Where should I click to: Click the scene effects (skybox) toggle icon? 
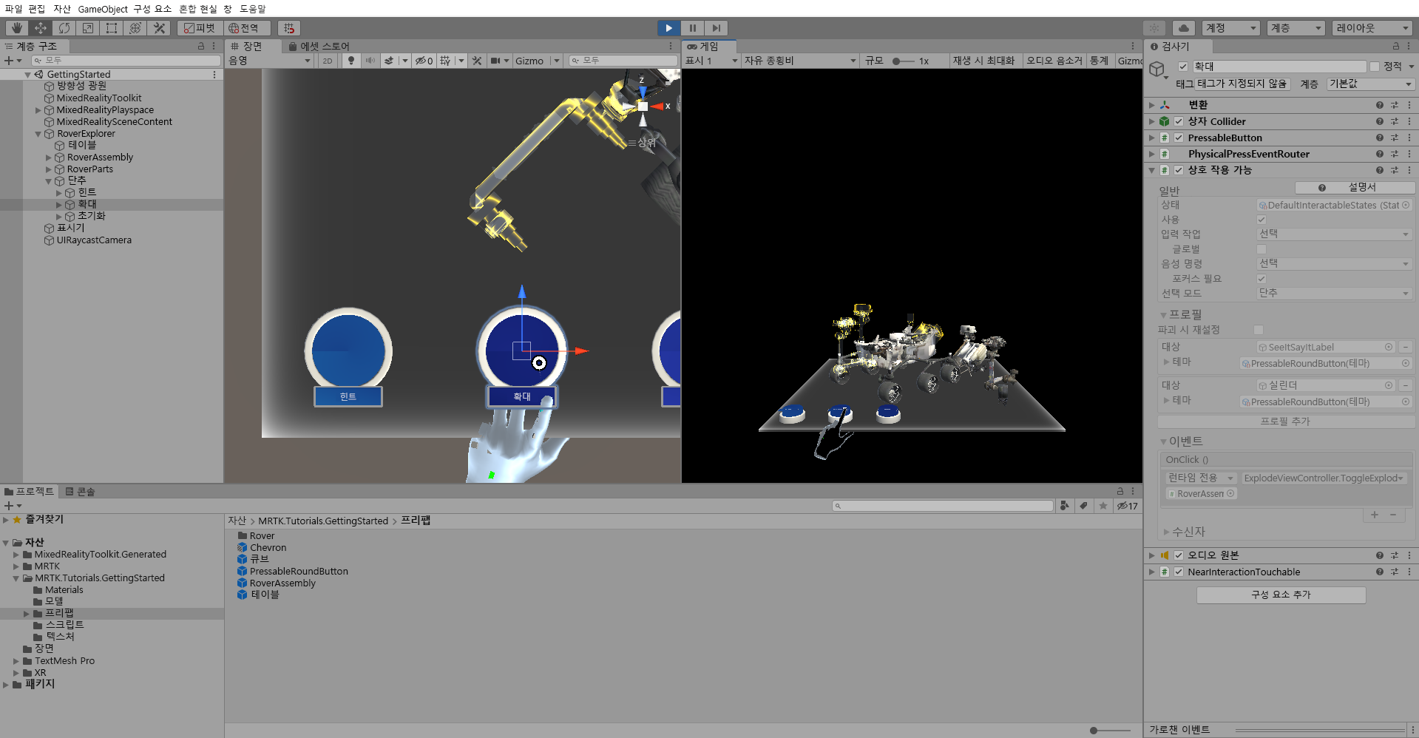tap(389, 61)
